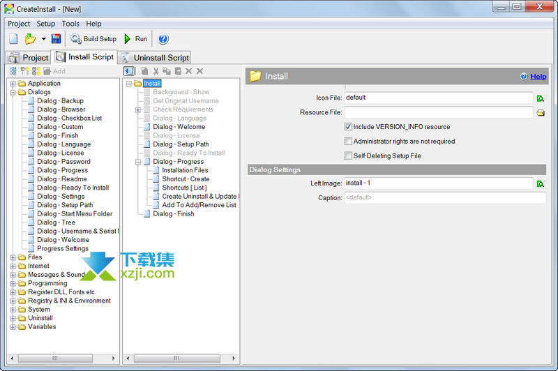Viewport: 558px width, 371px height.
Task: Click the Run button
Action: [x=135, y=39]
